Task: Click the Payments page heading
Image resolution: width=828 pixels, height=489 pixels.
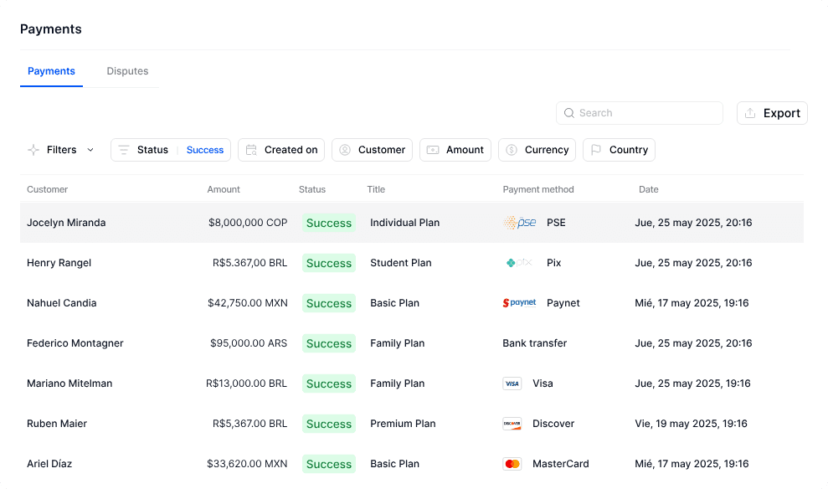Action: pyautogui.click(x=51, y=29)
